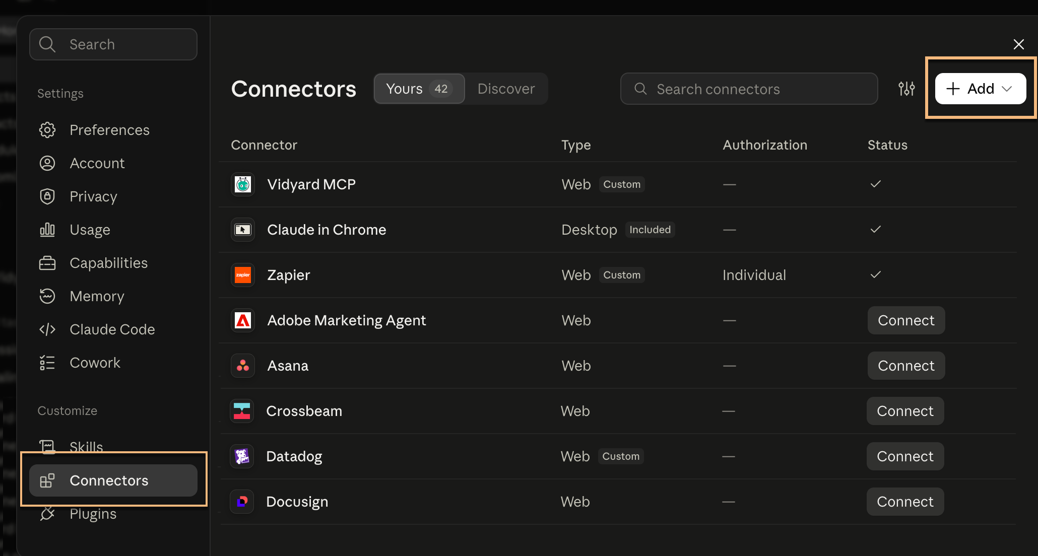Click the Vidyard MCP connector icon

tap(243, 184)
